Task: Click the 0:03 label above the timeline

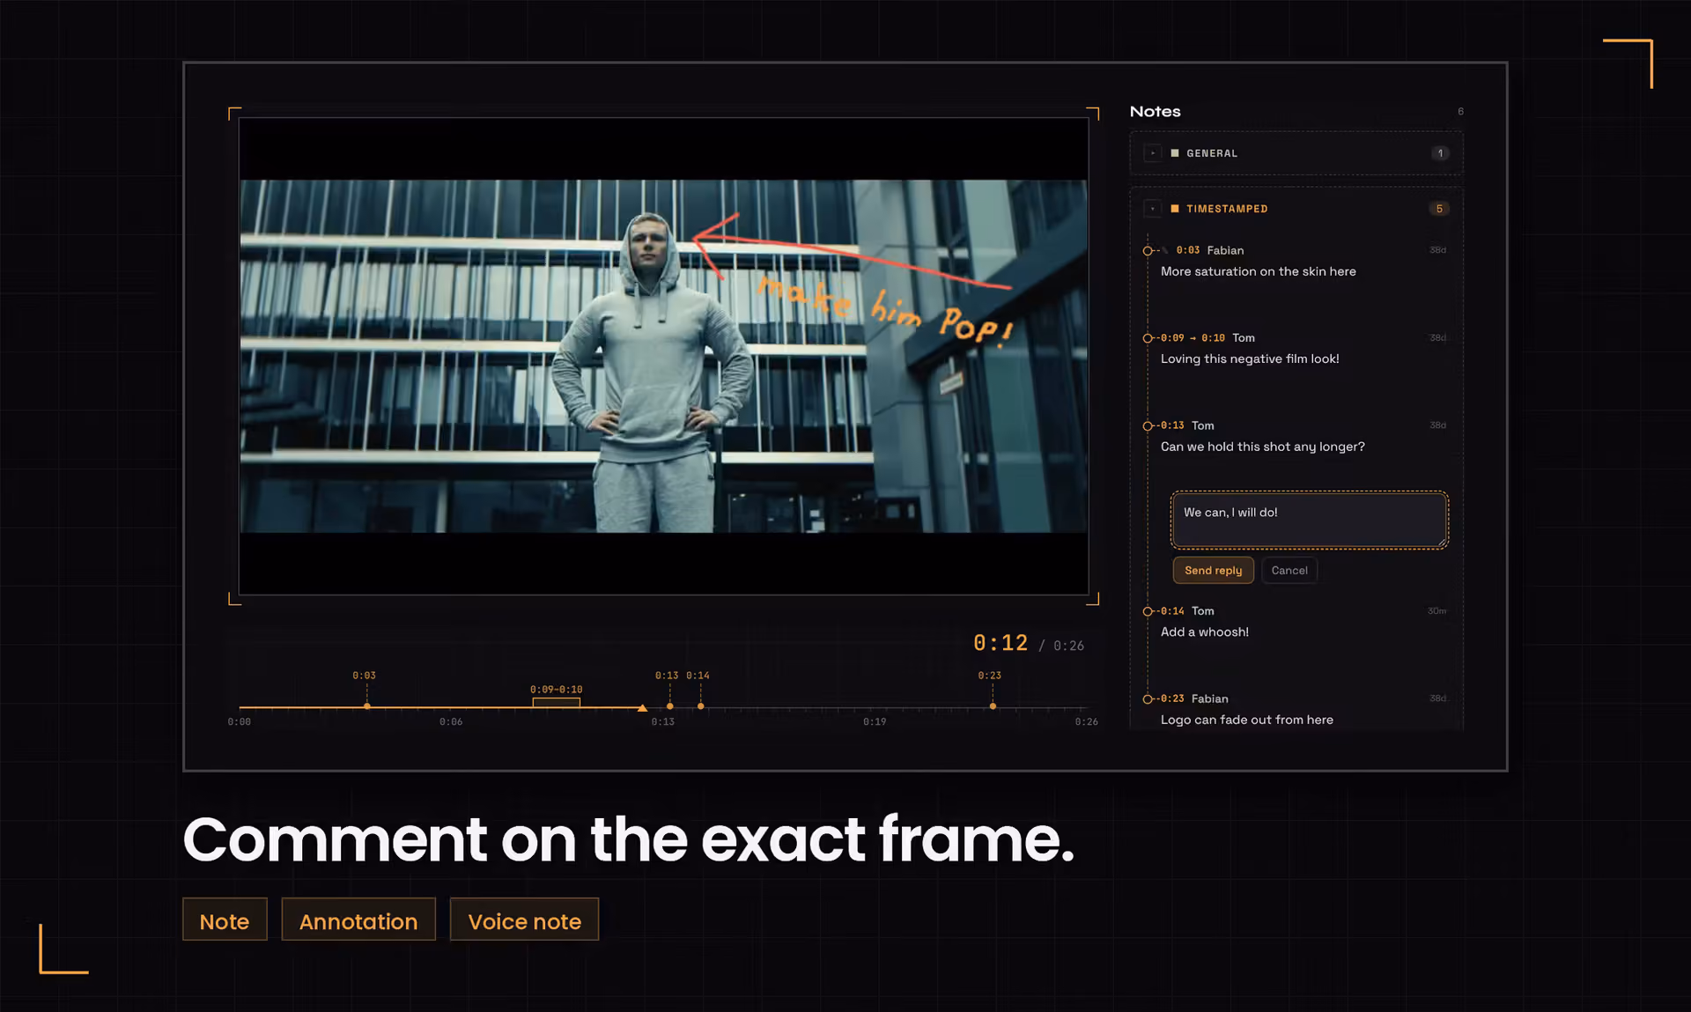Action: [364, 676]
